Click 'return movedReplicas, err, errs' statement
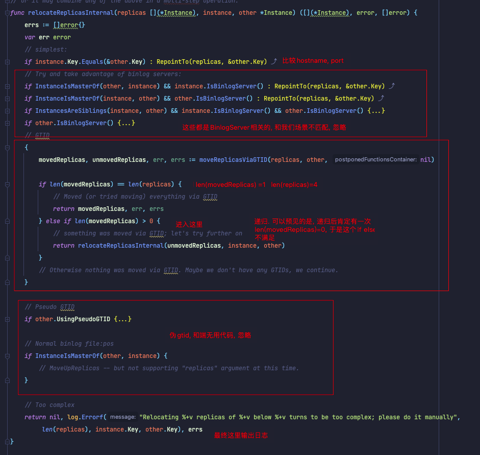480x455 pixels. click(108, 209)
